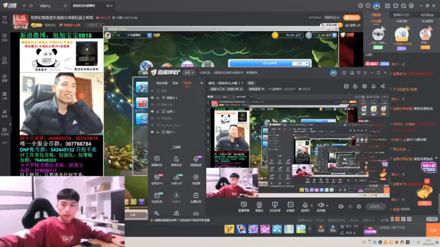Open favorites heart icon in the top bar
440x247 pixels.
(x=368, y=5)
